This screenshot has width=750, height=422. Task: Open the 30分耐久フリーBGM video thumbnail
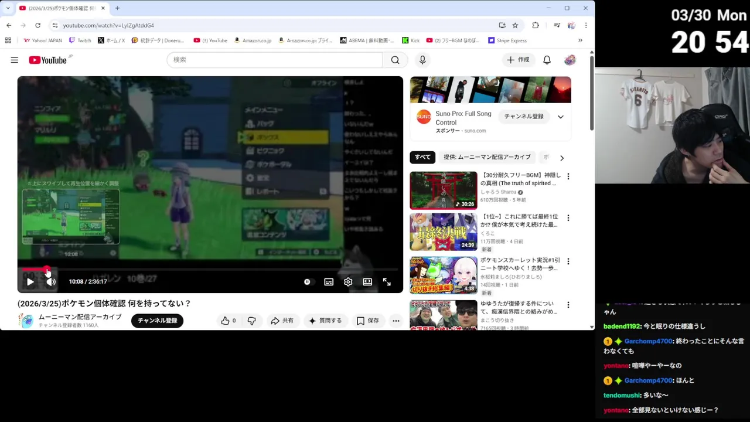click(444, 190)
